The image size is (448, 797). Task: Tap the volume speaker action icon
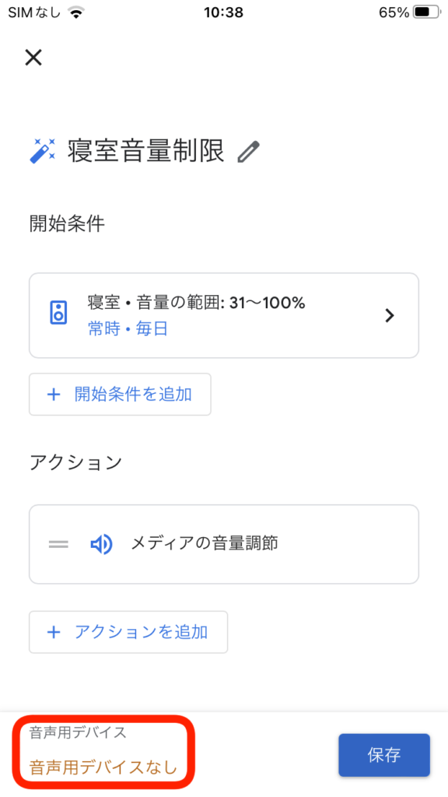coord(101,544)
